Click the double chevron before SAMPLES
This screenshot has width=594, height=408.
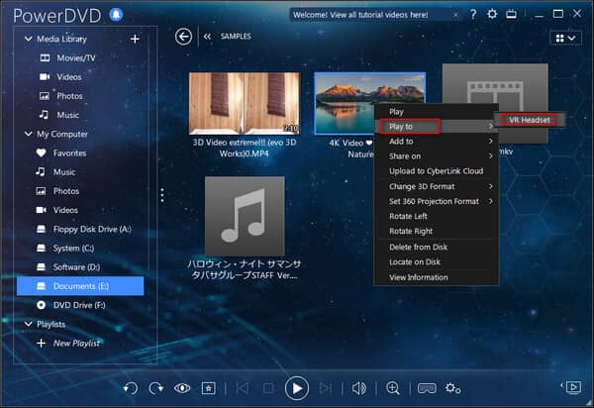click(x=207, y=37)
